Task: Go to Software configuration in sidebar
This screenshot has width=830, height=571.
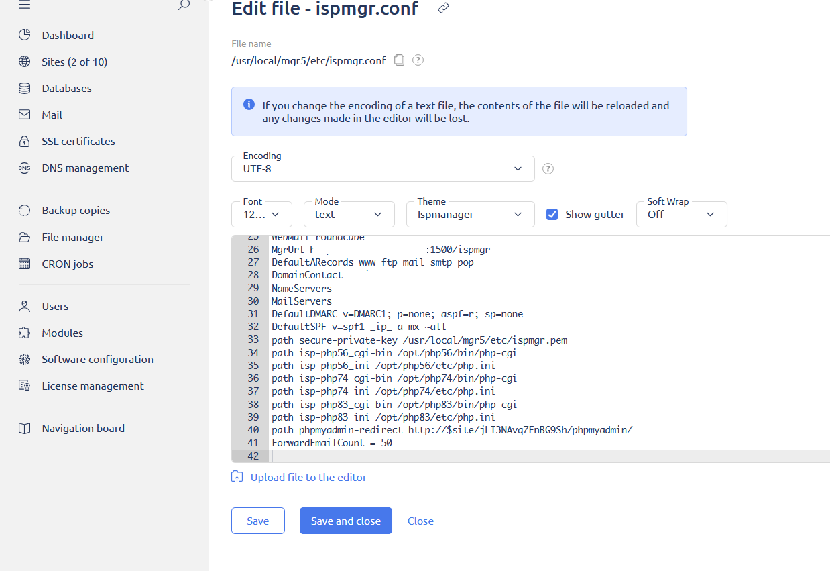Action: 97,359
